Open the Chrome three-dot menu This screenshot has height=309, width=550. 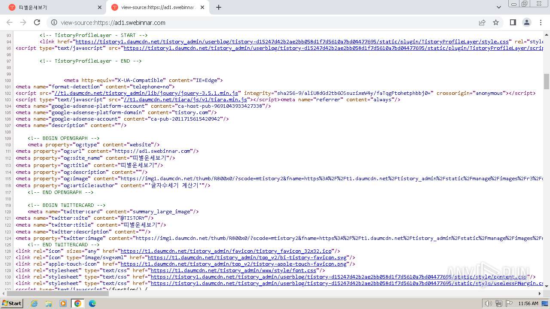point(540,23)
